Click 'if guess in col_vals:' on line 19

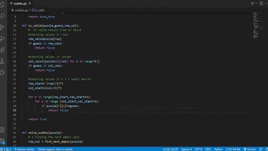(46, 66)
